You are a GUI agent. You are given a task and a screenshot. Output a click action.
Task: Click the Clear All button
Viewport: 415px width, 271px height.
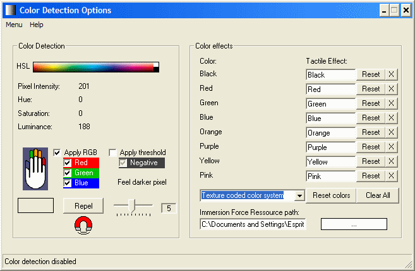[x=378, y=195]
